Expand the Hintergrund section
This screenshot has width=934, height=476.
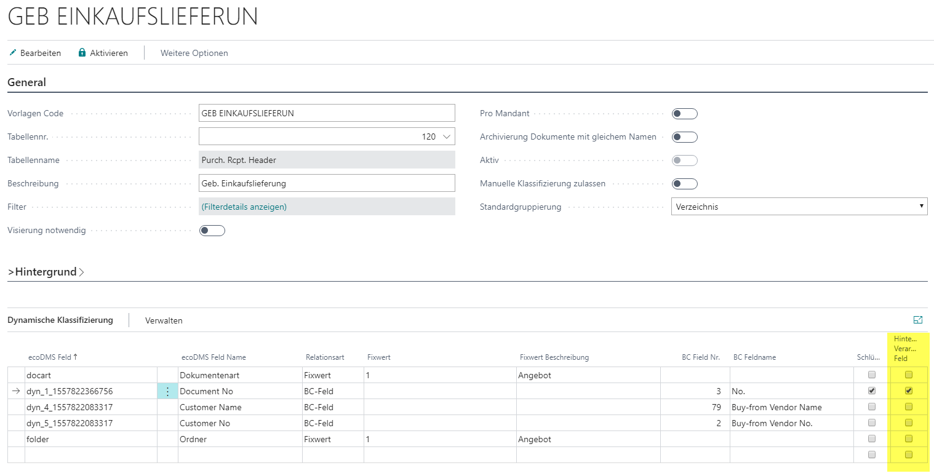coord(46,272)
